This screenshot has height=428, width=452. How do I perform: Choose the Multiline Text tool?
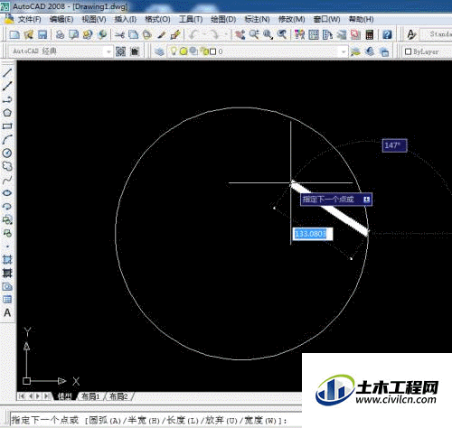(7, 312)
